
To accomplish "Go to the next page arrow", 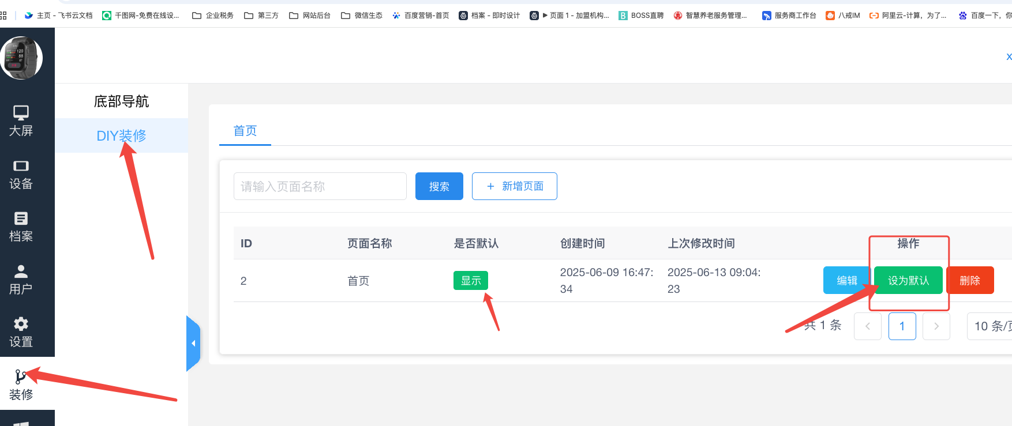I will [936, 326].
